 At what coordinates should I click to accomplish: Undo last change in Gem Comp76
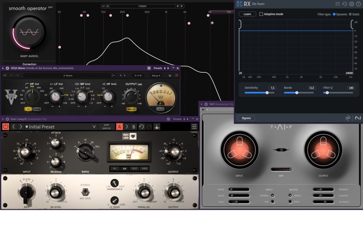pos(141,127)
